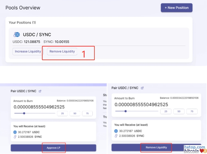Open external link icon in Approve LP panel

click(x=40, y=91)
